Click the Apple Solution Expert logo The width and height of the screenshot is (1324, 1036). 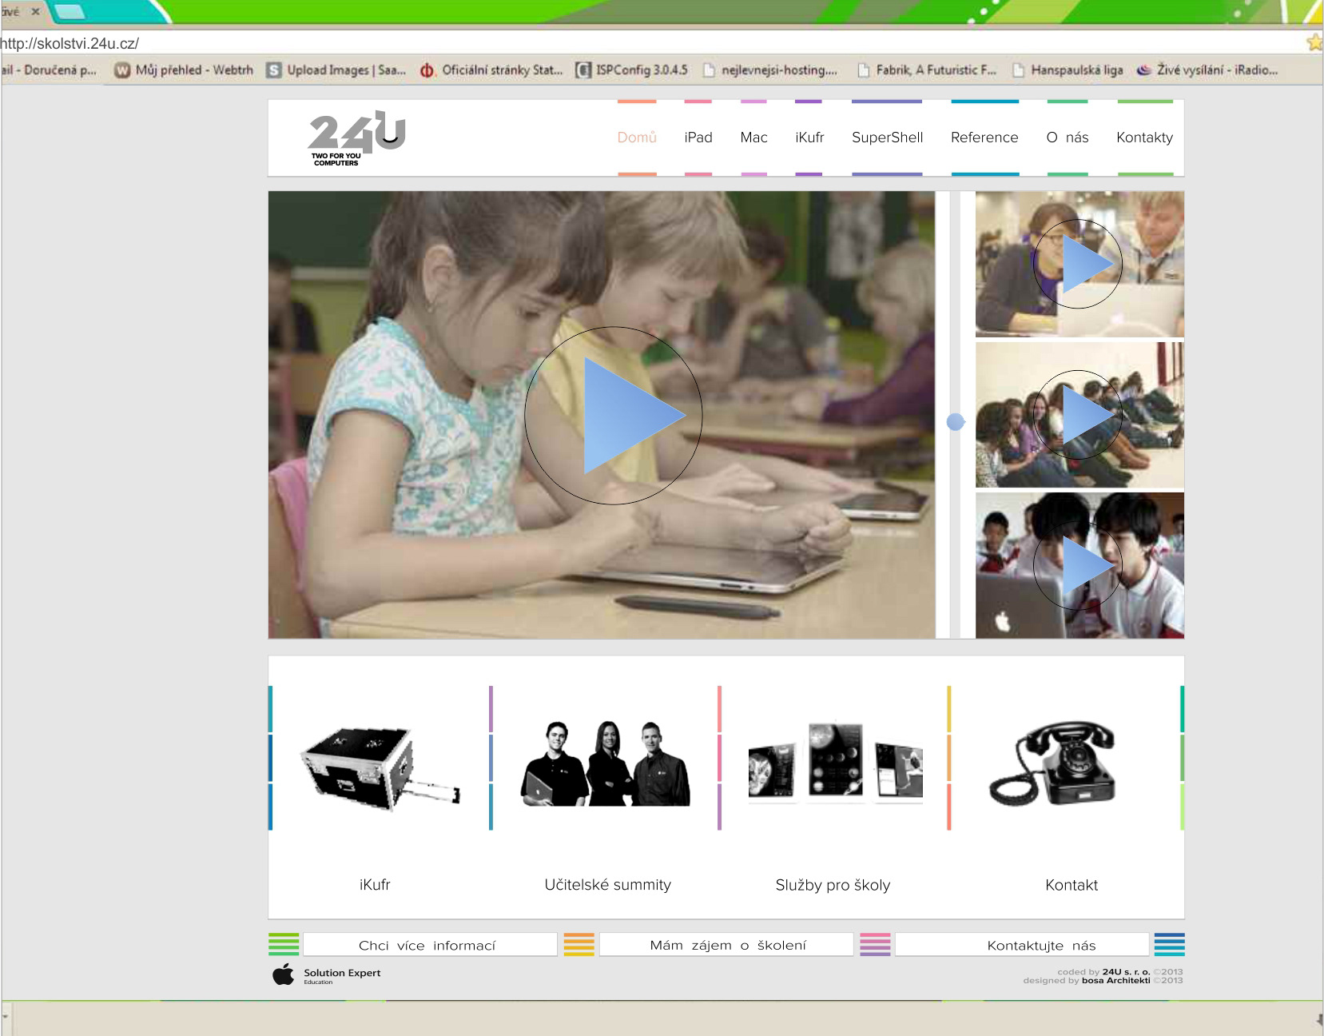tap(326, 974)
